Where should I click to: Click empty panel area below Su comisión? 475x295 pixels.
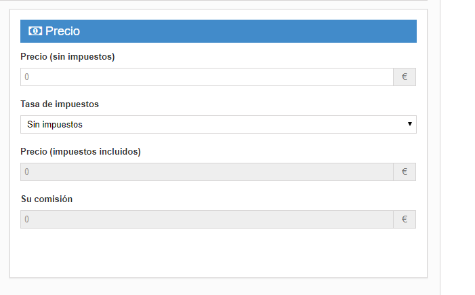218,254
